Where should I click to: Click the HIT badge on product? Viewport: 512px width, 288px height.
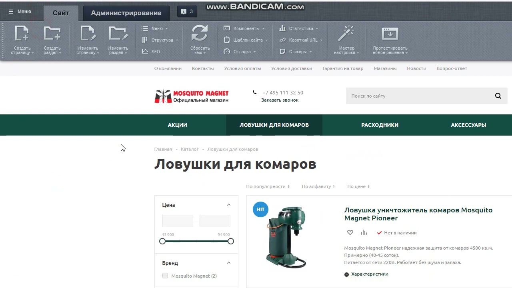pos(260,210)
